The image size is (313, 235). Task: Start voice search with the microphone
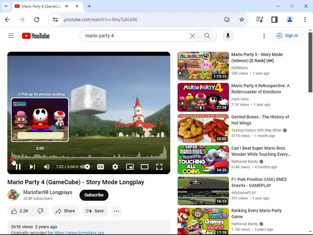(x=228, y=36)
